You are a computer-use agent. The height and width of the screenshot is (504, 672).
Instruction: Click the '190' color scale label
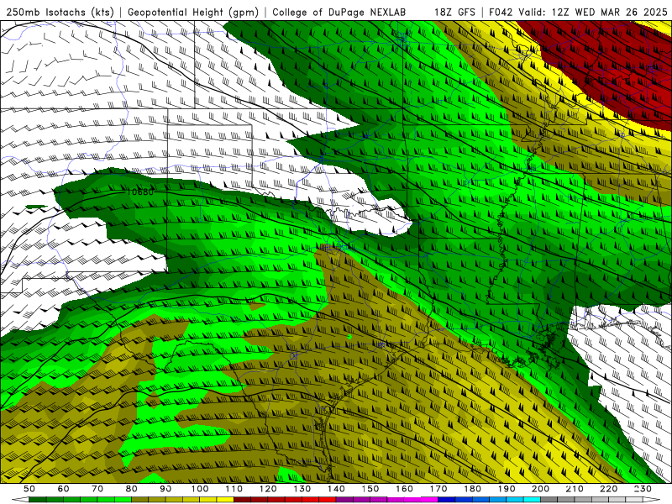507,489
